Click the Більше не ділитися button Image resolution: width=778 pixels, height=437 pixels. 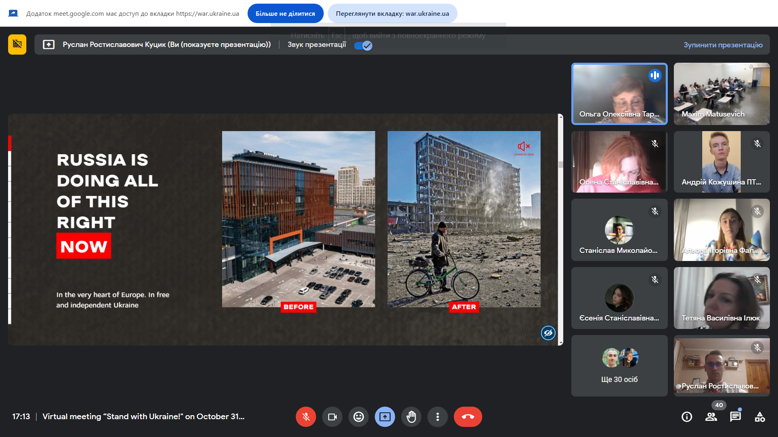pos(285,13)
